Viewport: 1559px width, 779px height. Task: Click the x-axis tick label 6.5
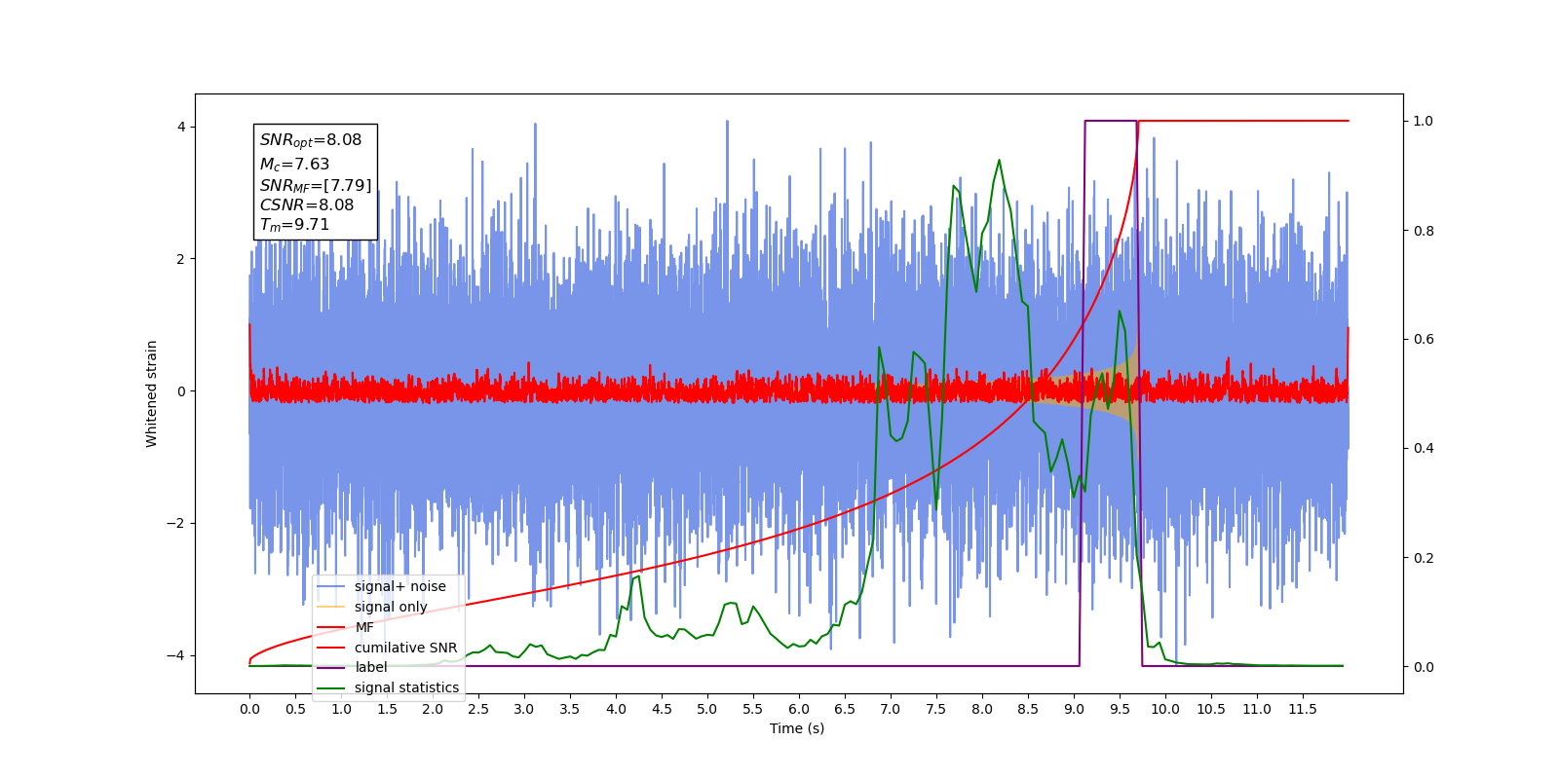click(845, 709)
